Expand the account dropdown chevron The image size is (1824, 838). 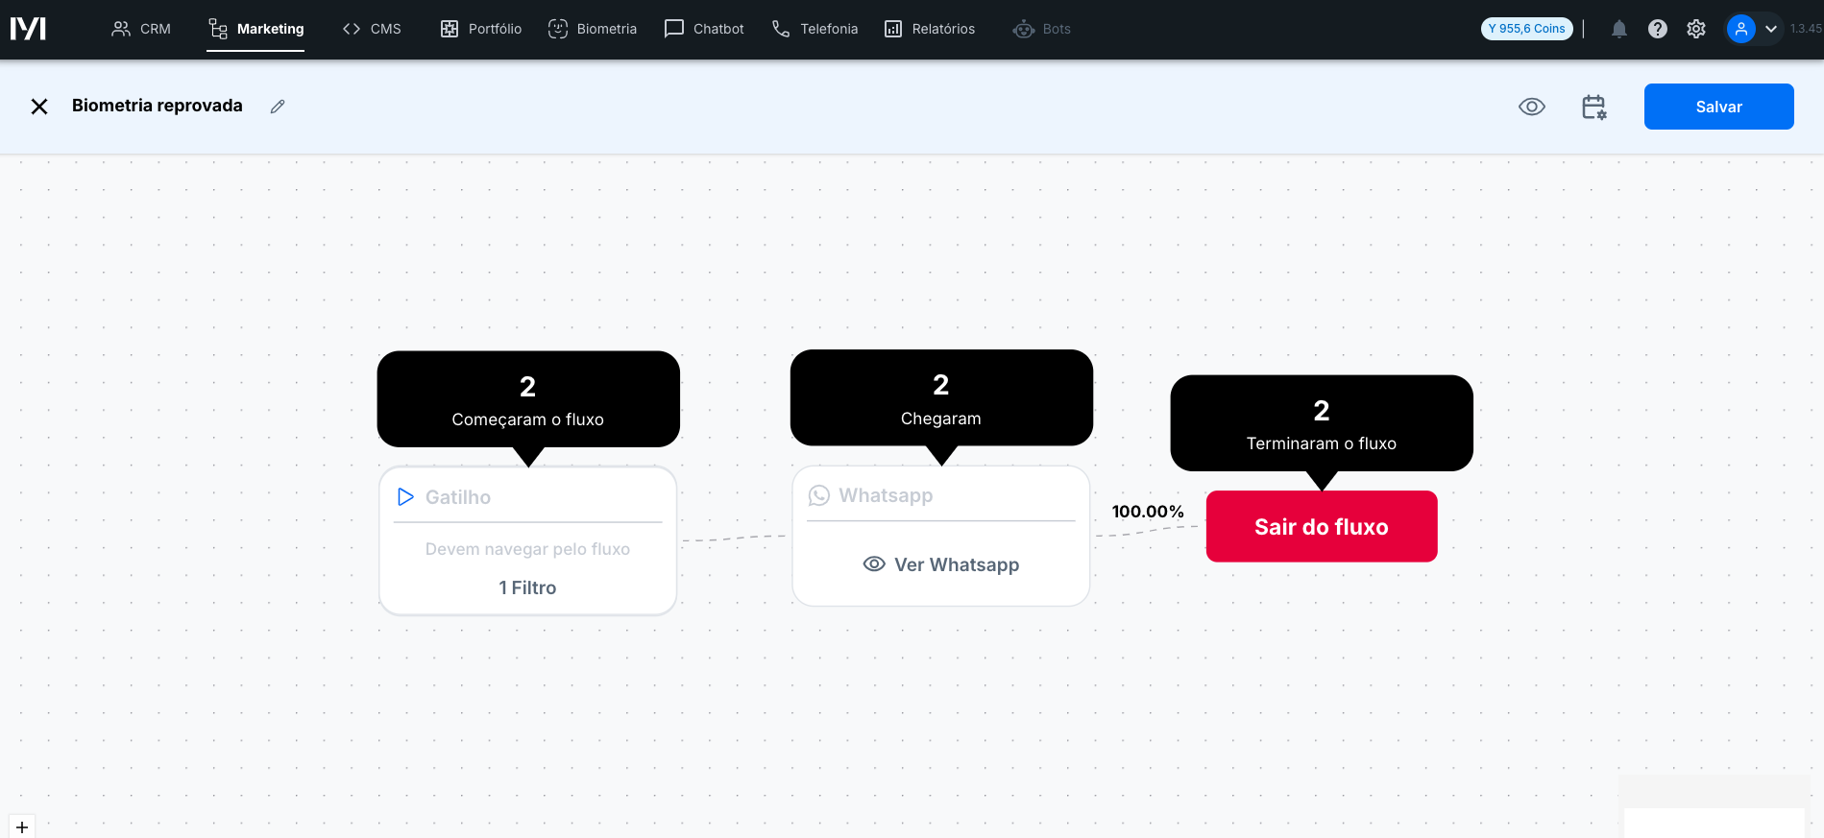(x=1770, y=29)
